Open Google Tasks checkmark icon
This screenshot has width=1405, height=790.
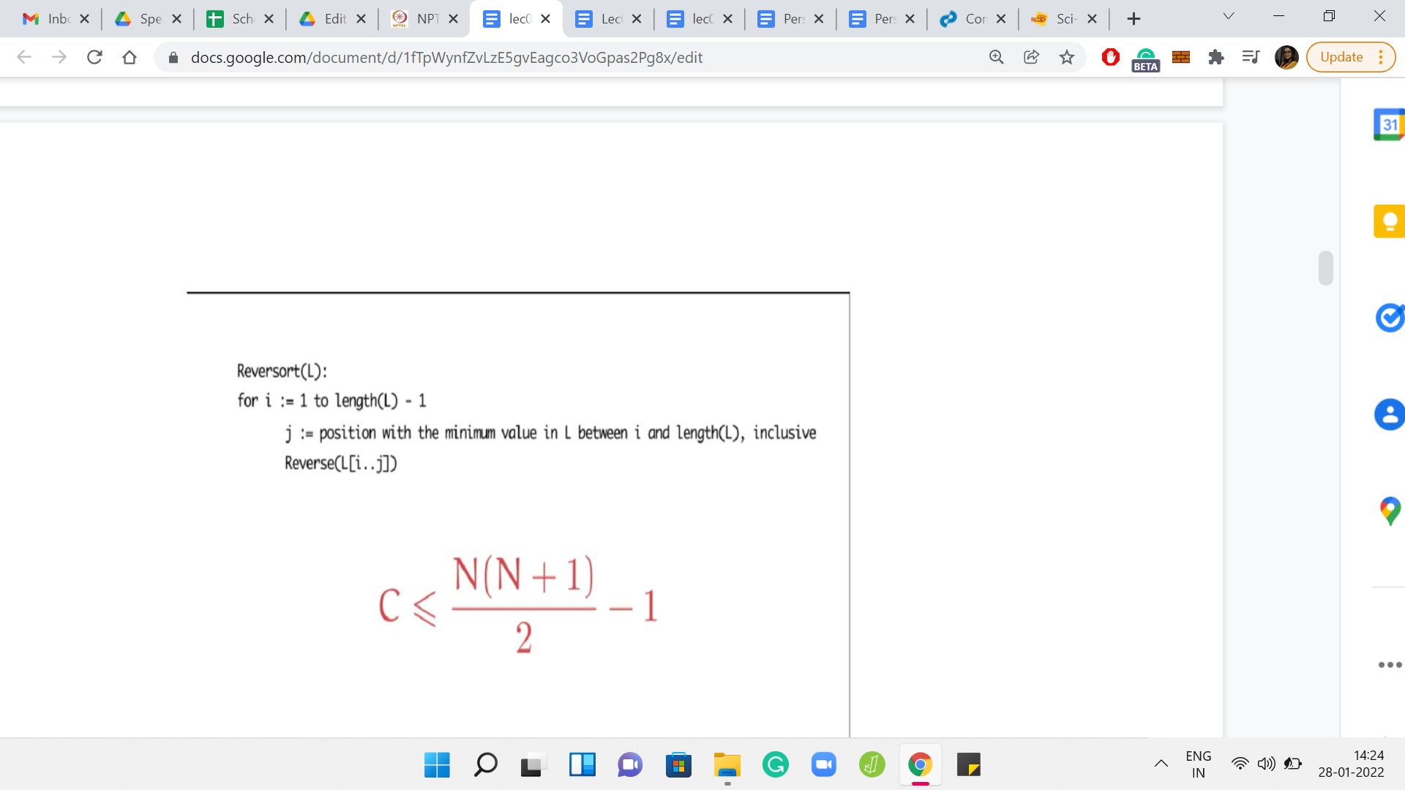[x=1388, y=317]
